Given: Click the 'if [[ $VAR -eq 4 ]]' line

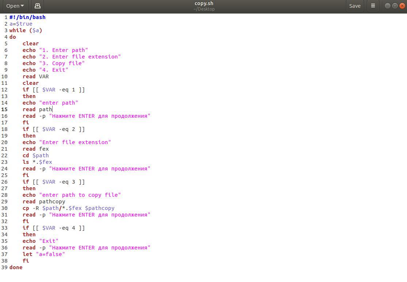Looking at the screenshot, I should click(x=54, y=228).
